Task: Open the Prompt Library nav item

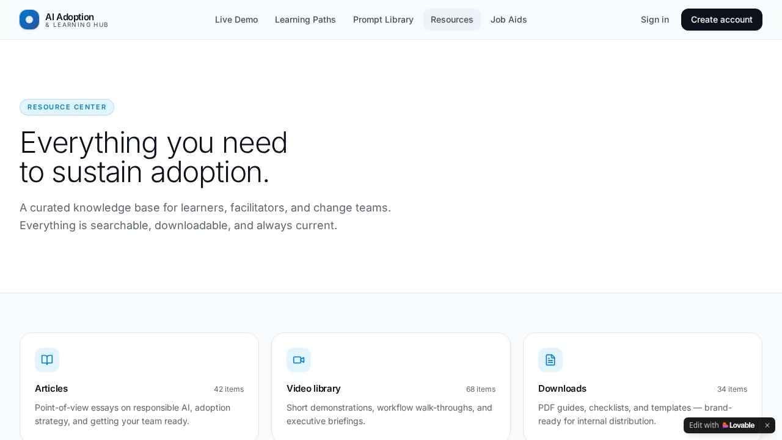Action: [x=383, y=20]
